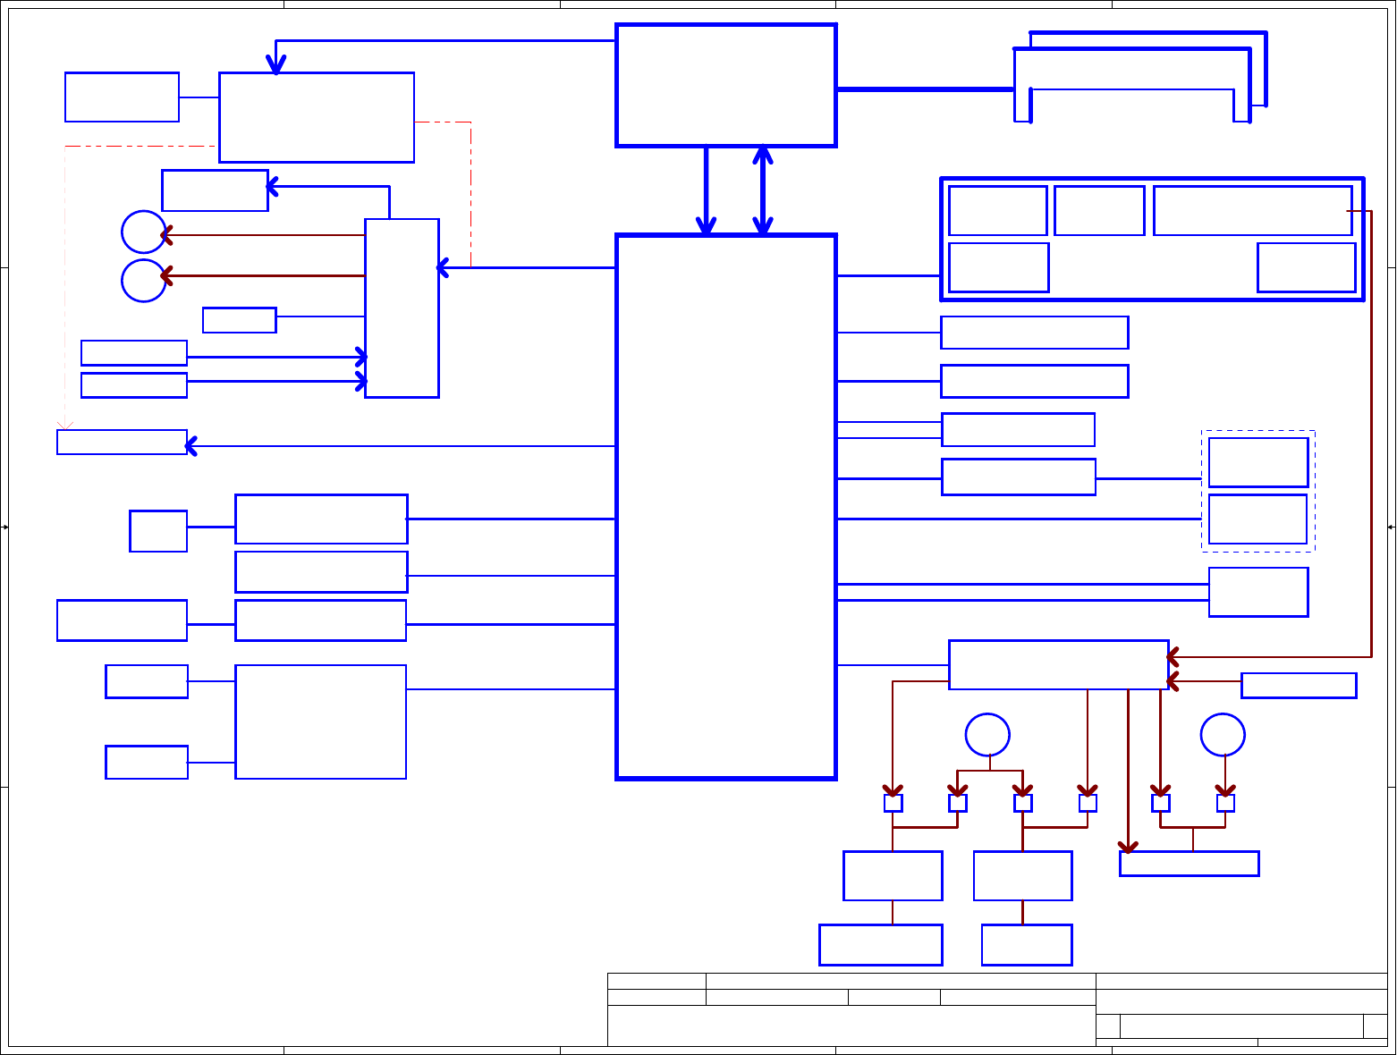Select the thick-bordered container holding five boxes
This screenshot has width=1397, height=1055.
pos(1153,239)
